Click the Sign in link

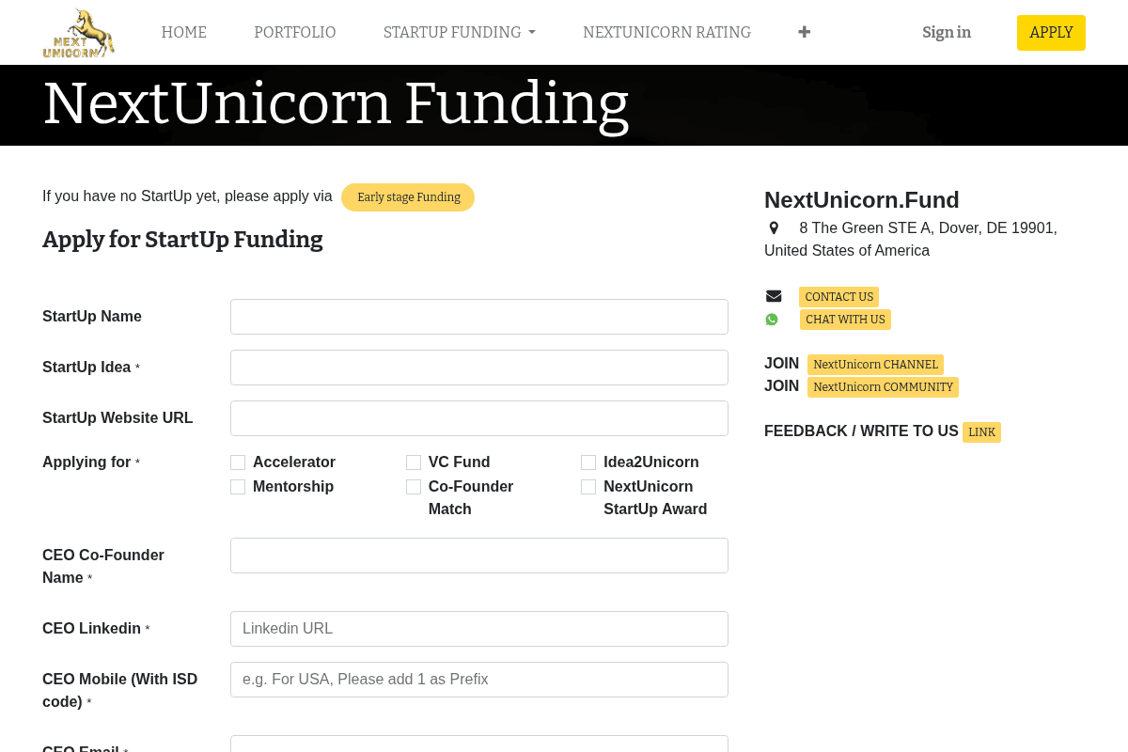[947, 32]
